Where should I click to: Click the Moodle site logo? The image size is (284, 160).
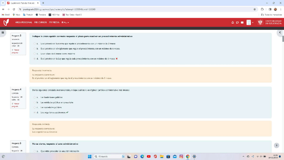click(x=6, y=22)
